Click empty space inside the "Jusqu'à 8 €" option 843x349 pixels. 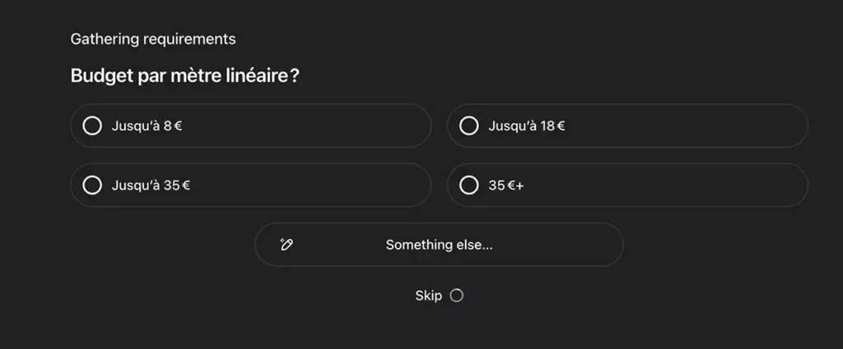[313, 126]
